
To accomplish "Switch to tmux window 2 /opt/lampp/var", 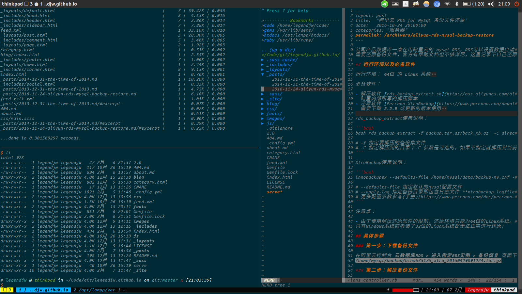I will 94,290.
